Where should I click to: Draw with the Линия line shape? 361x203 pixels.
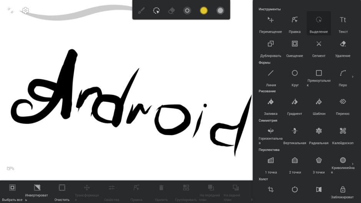click(x=271, y=77)
